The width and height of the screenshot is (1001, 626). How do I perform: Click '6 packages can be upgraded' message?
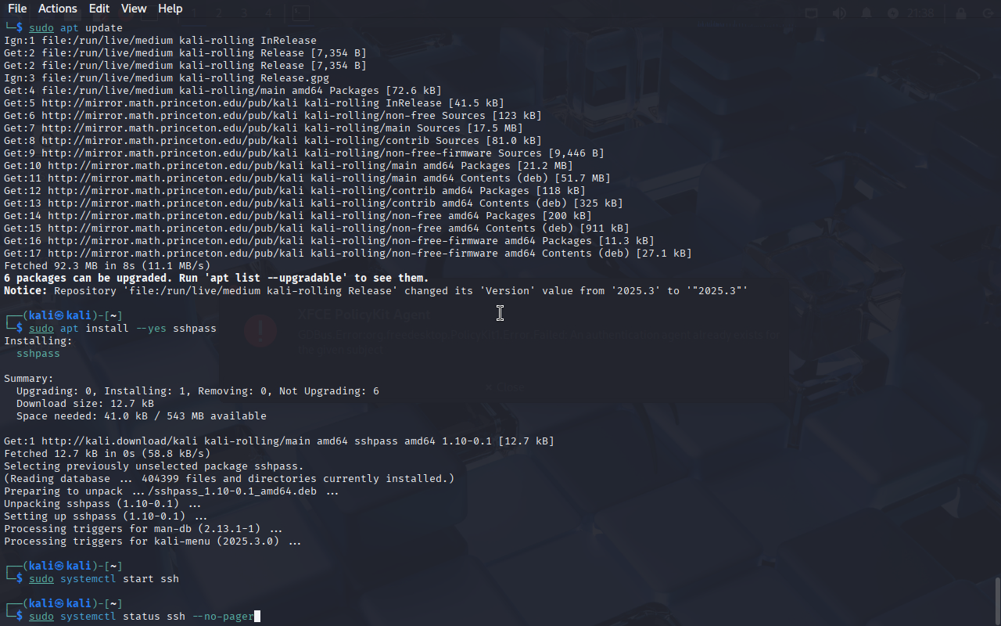click(217, 279)
